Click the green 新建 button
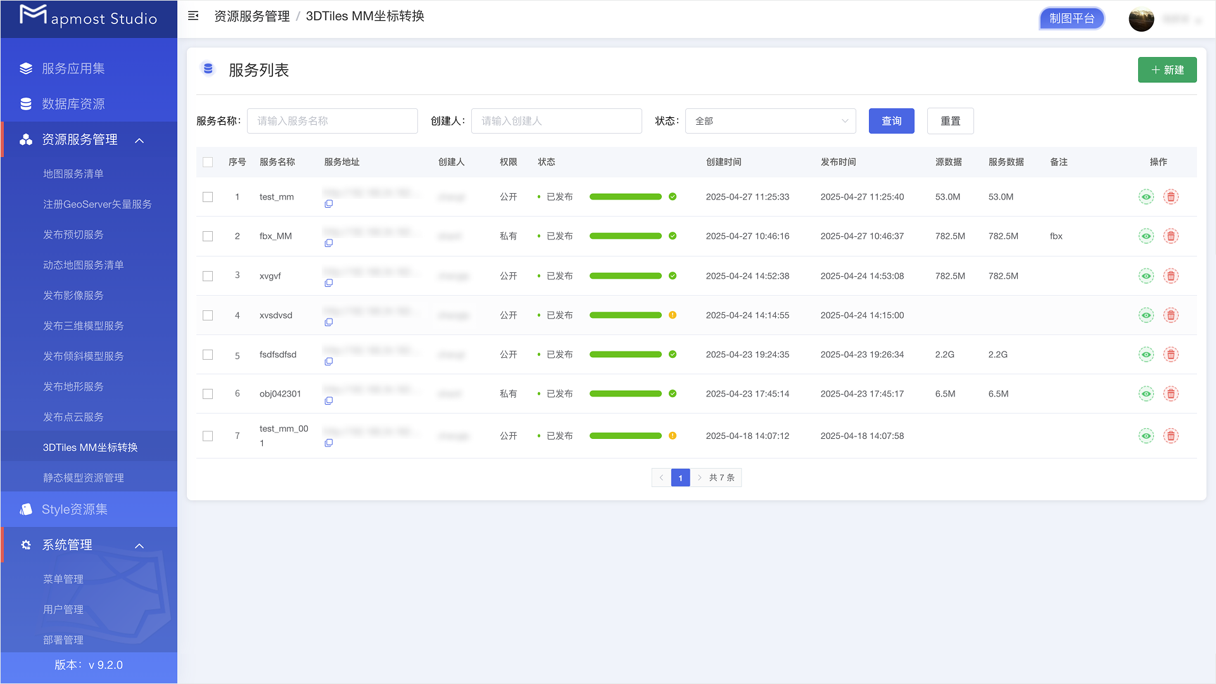 1167,70
